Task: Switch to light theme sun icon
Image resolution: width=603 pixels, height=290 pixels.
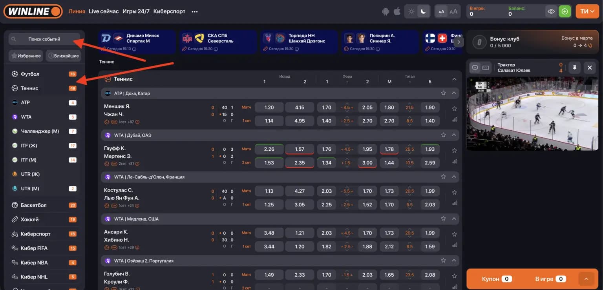Action: 411,11
